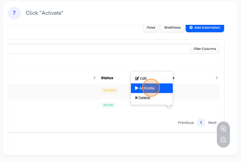The image size is (241, 162).
Task: Select Activate from the context menu
Action: pyautogui.click(x=147, y=88)
